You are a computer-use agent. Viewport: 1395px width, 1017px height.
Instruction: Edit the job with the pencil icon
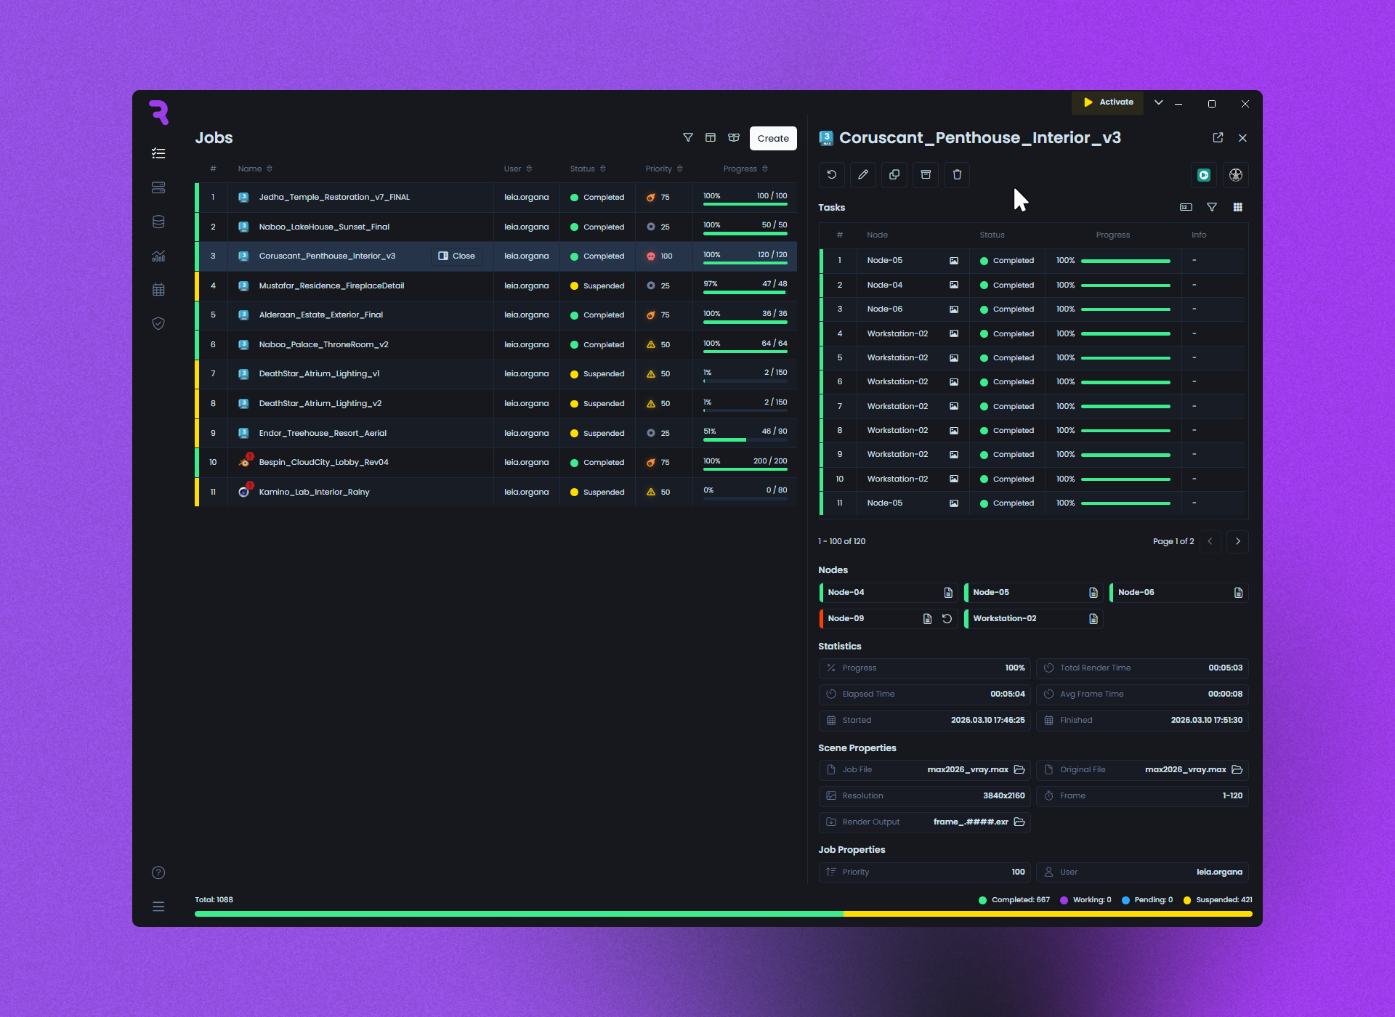pos(863,174)
